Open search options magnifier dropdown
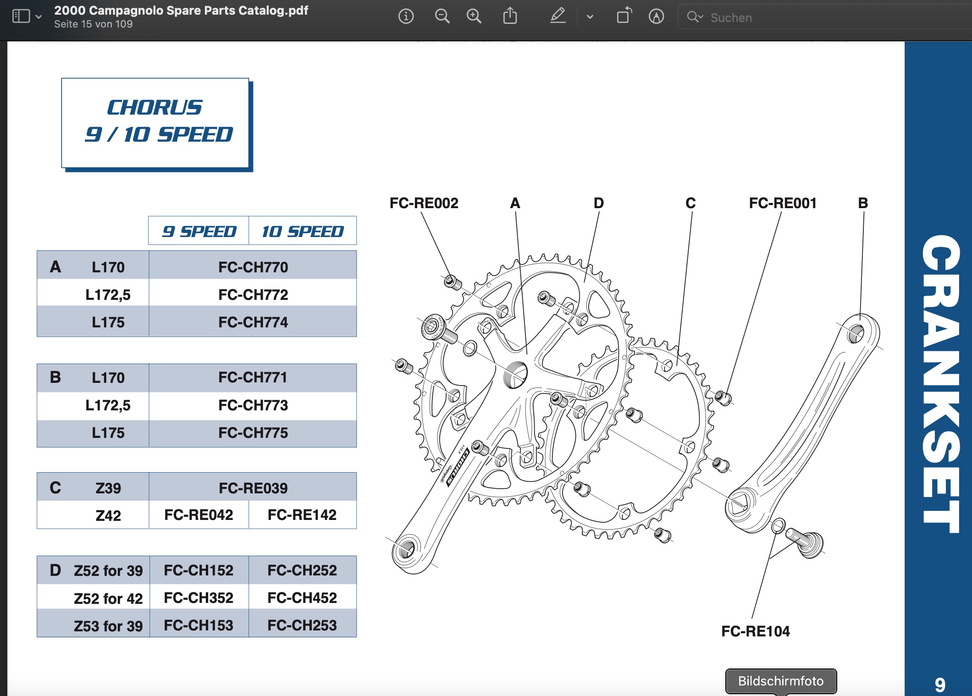This screenshot has width=972, height=696. click(695, 17)
